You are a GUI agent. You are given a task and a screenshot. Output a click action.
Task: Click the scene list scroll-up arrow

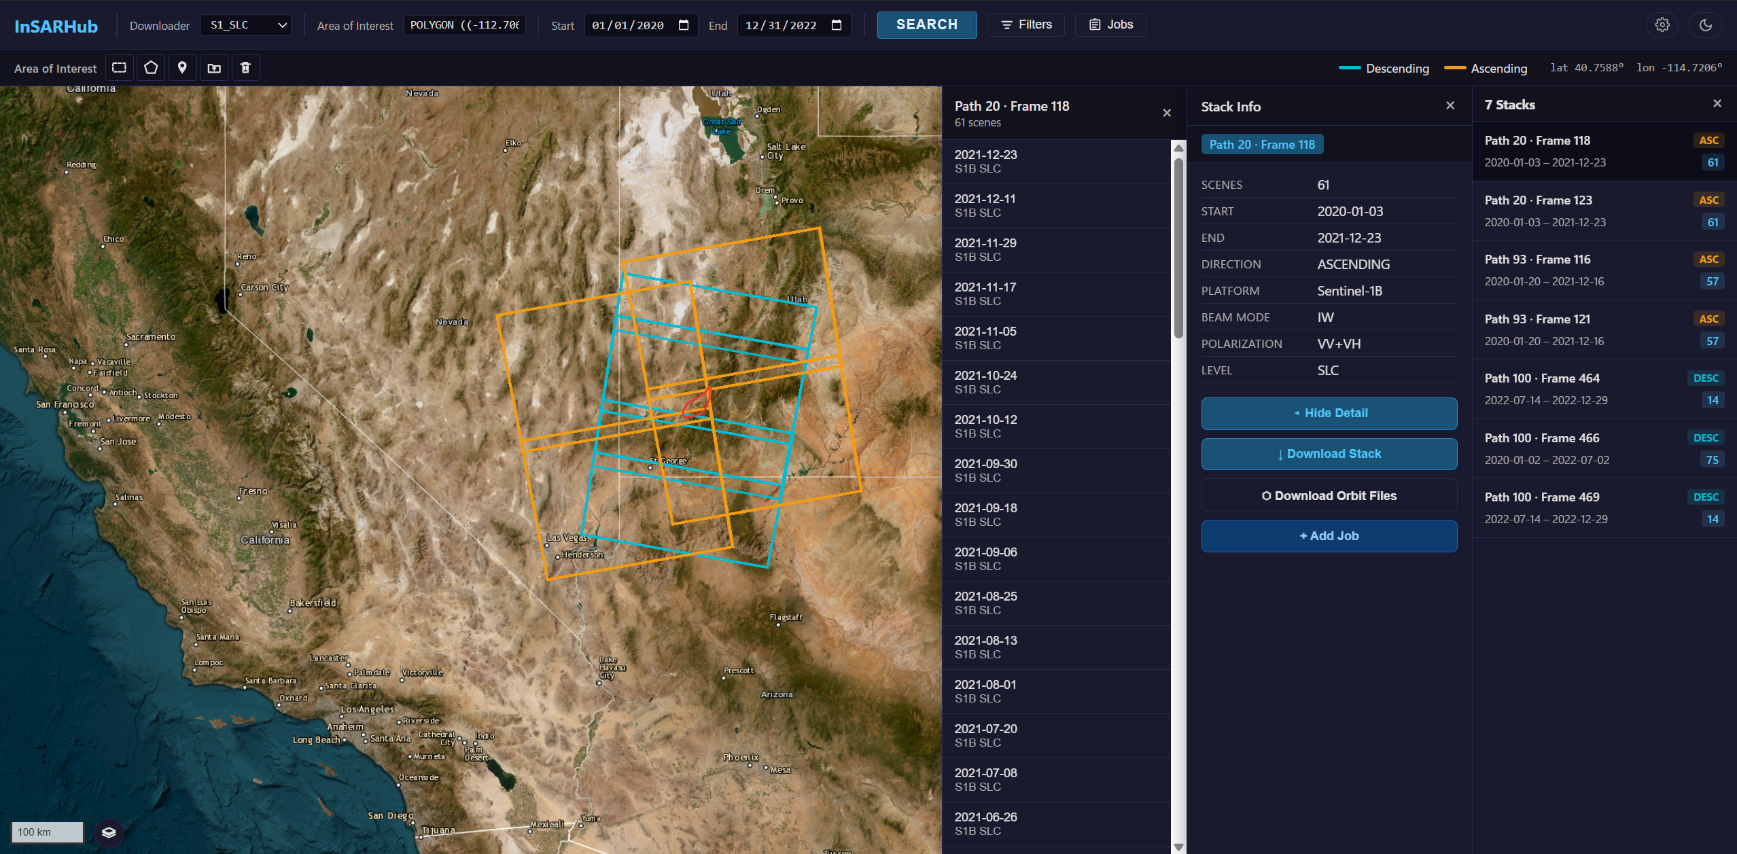(x=1178, y=148)
